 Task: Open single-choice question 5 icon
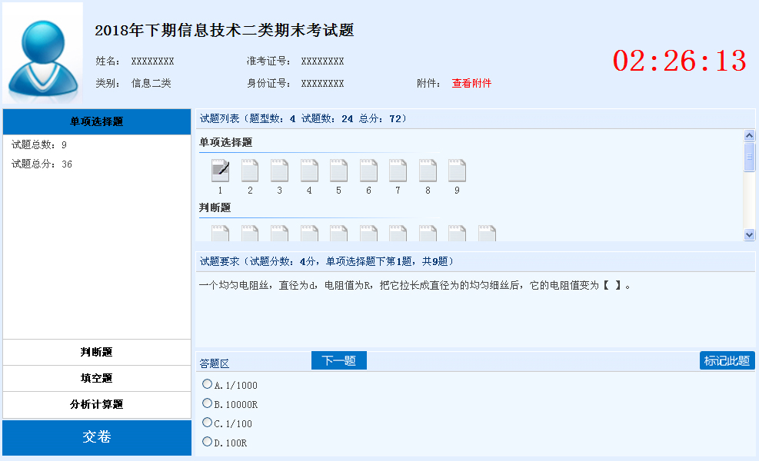click(339, 171)
